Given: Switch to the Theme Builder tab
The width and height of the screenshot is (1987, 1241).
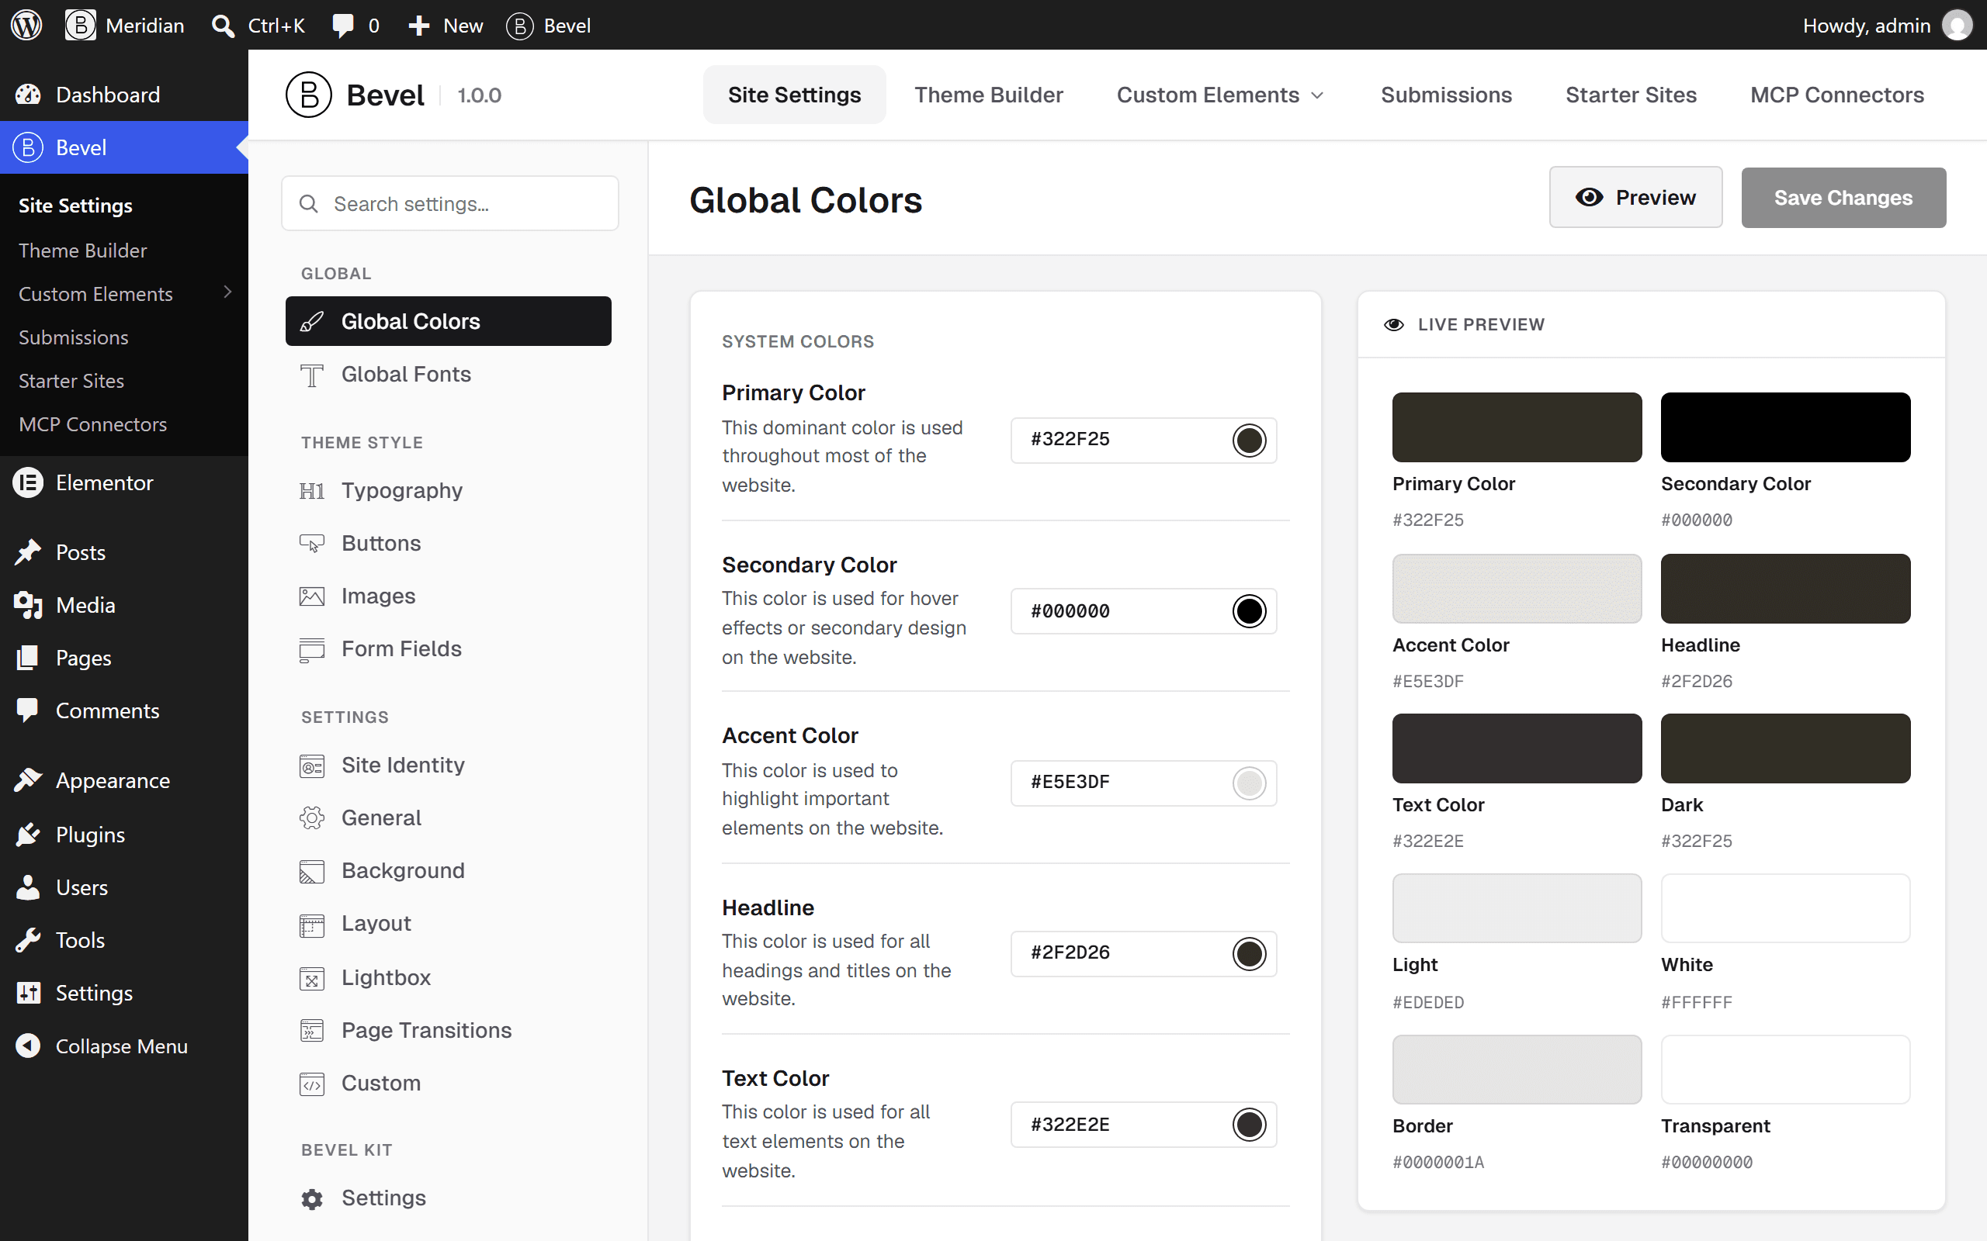Looking at the screenshot, I should coord(989,95).
